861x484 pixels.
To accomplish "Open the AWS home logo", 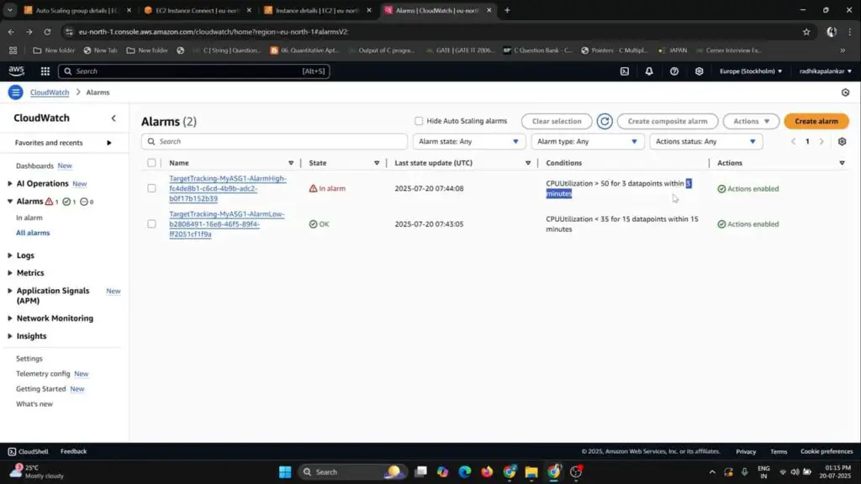I will coord(17,71).
